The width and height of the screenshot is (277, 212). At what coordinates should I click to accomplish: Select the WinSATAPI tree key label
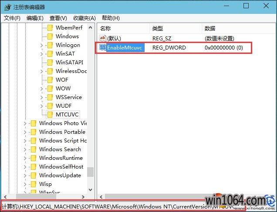tap(69, 63)
